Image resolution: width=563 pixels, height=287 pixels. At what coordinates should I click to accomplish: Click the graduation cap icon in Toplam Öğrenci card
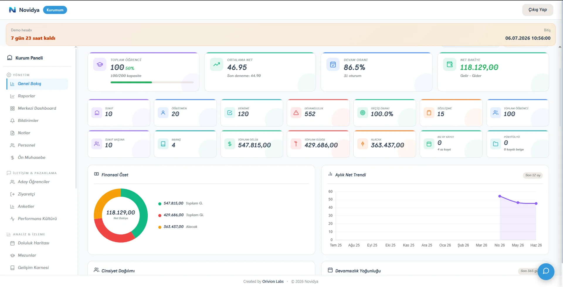point(100,64)
